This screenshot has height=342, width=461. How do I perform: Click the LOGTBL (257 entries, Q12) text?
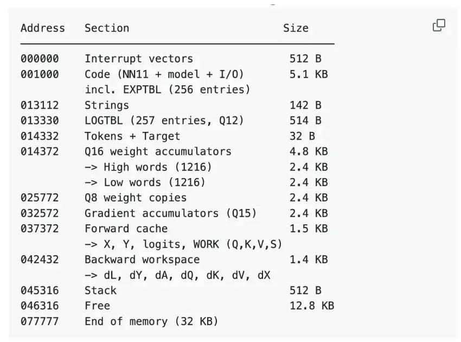(x=164, y=121)
